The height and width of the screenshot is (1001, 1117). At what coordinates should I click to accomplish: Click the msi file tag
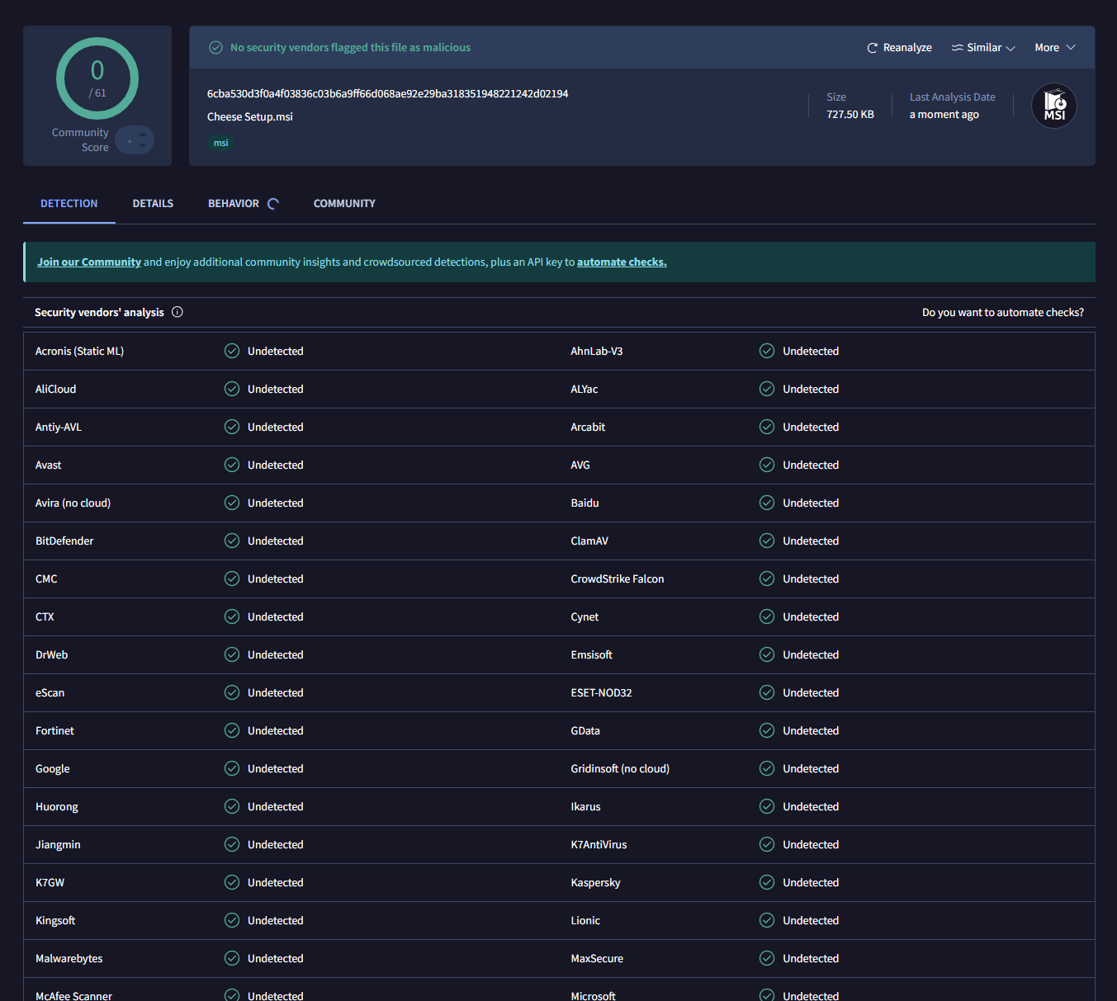coord(221,144)
